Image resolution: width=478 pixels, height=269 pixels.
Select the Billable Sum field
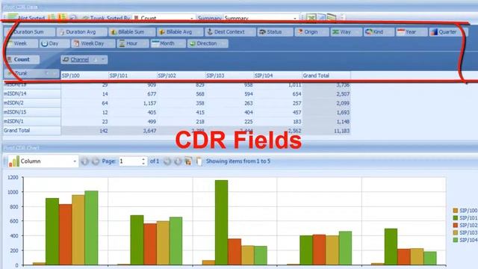click(131, 31)
